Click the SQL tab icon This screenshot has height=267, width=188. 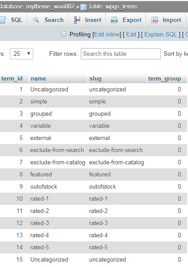click(x=3, y=20)
